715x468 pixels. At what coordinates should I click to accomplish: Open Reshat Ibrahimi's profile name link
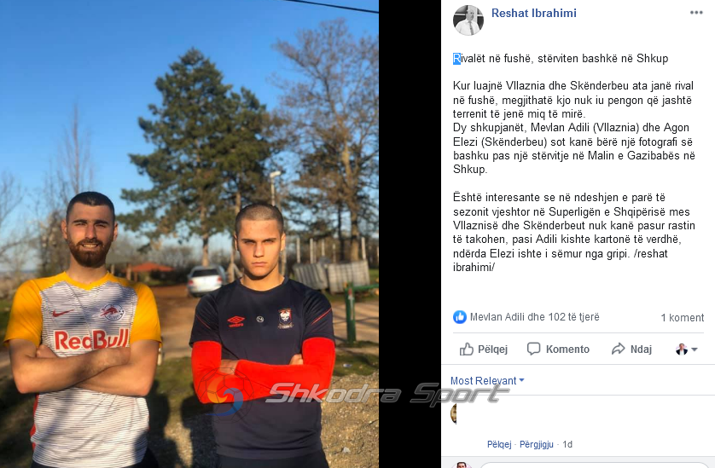click(533, 14)
